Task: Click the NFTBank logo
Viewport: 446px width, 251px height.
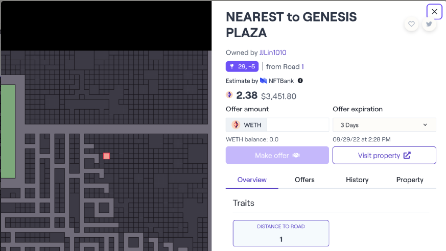Action: (264, 81)
